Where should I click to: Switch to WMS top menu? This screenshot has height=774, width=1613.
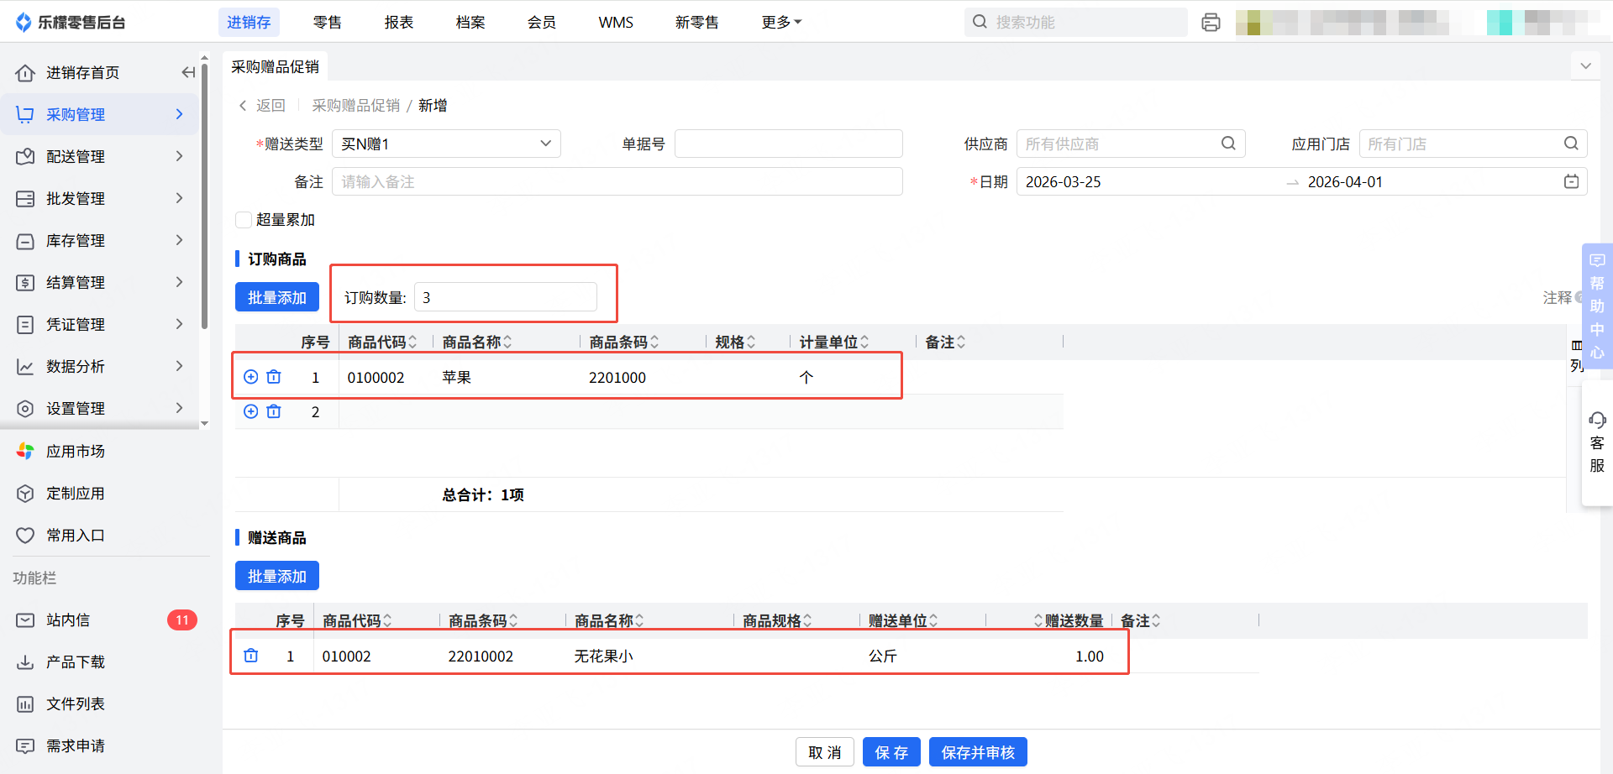[616, 23]
